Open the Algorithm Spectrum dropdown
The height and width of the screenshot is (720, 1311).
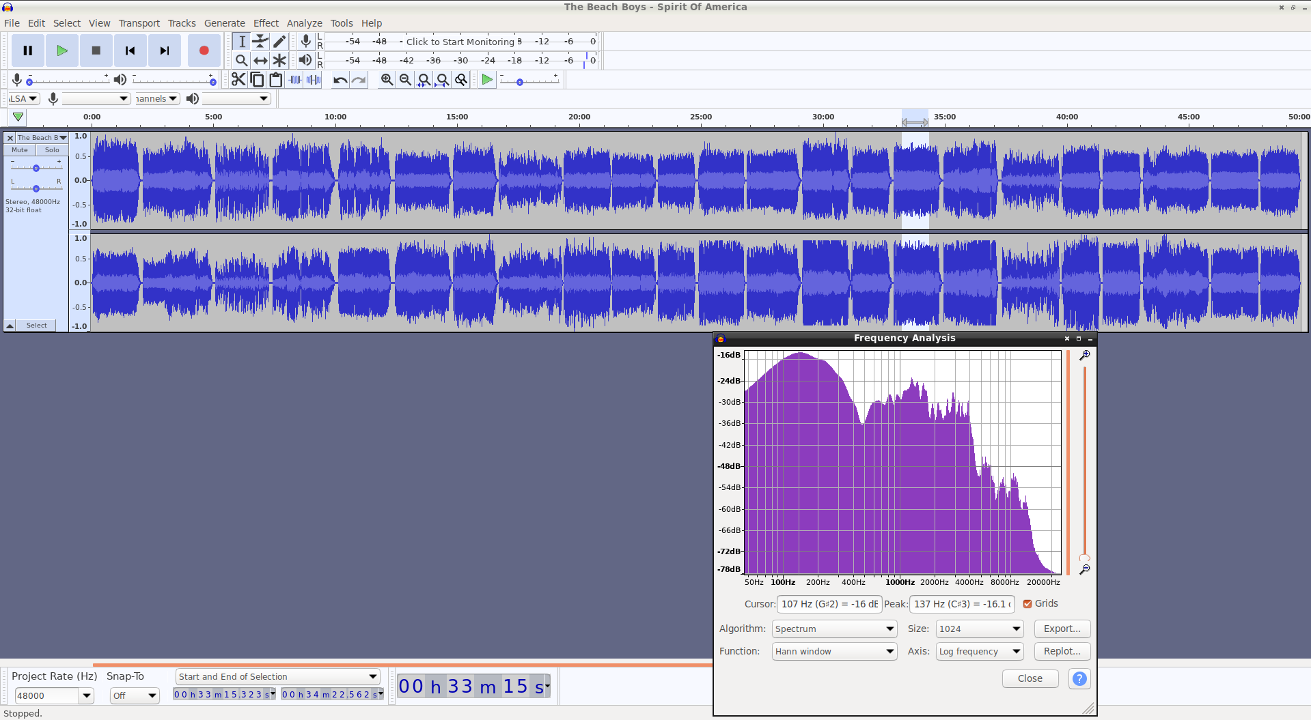coord(834,629)
